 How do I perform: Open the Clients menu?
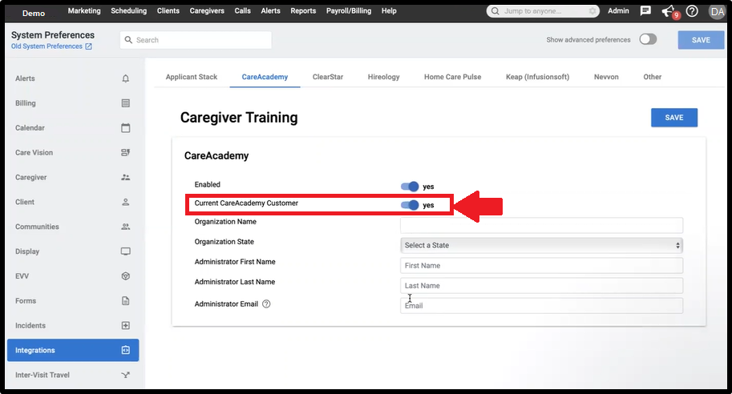(168, 10)
